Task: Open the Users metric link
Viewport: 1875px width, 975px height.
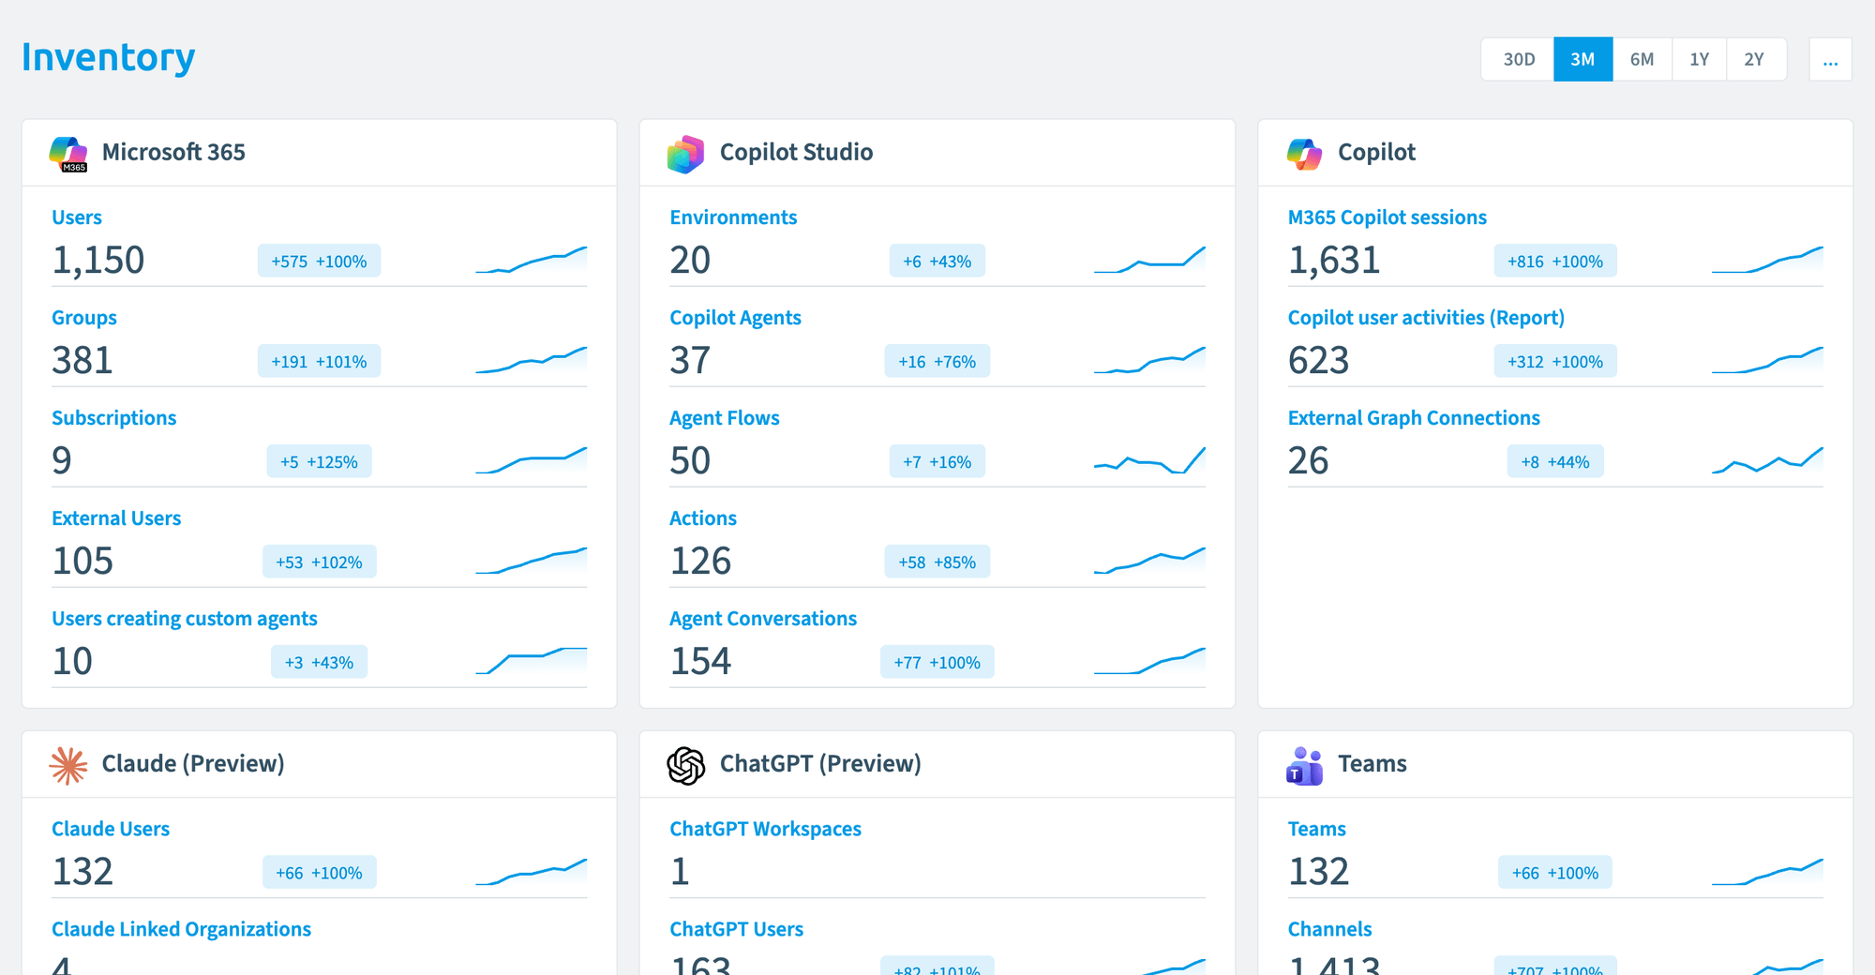Action: pos(77,217)
